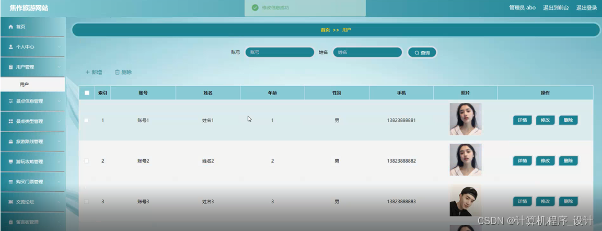The image size is (602, 231).
Task: Open the photo thumbnail for 账号3
Action: coord(465,200)
